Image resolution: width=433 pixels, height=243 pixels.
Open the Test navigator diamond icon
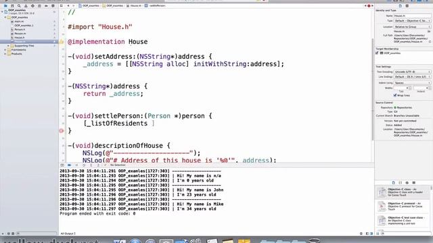pyautogui.click(x=32, y=6)
